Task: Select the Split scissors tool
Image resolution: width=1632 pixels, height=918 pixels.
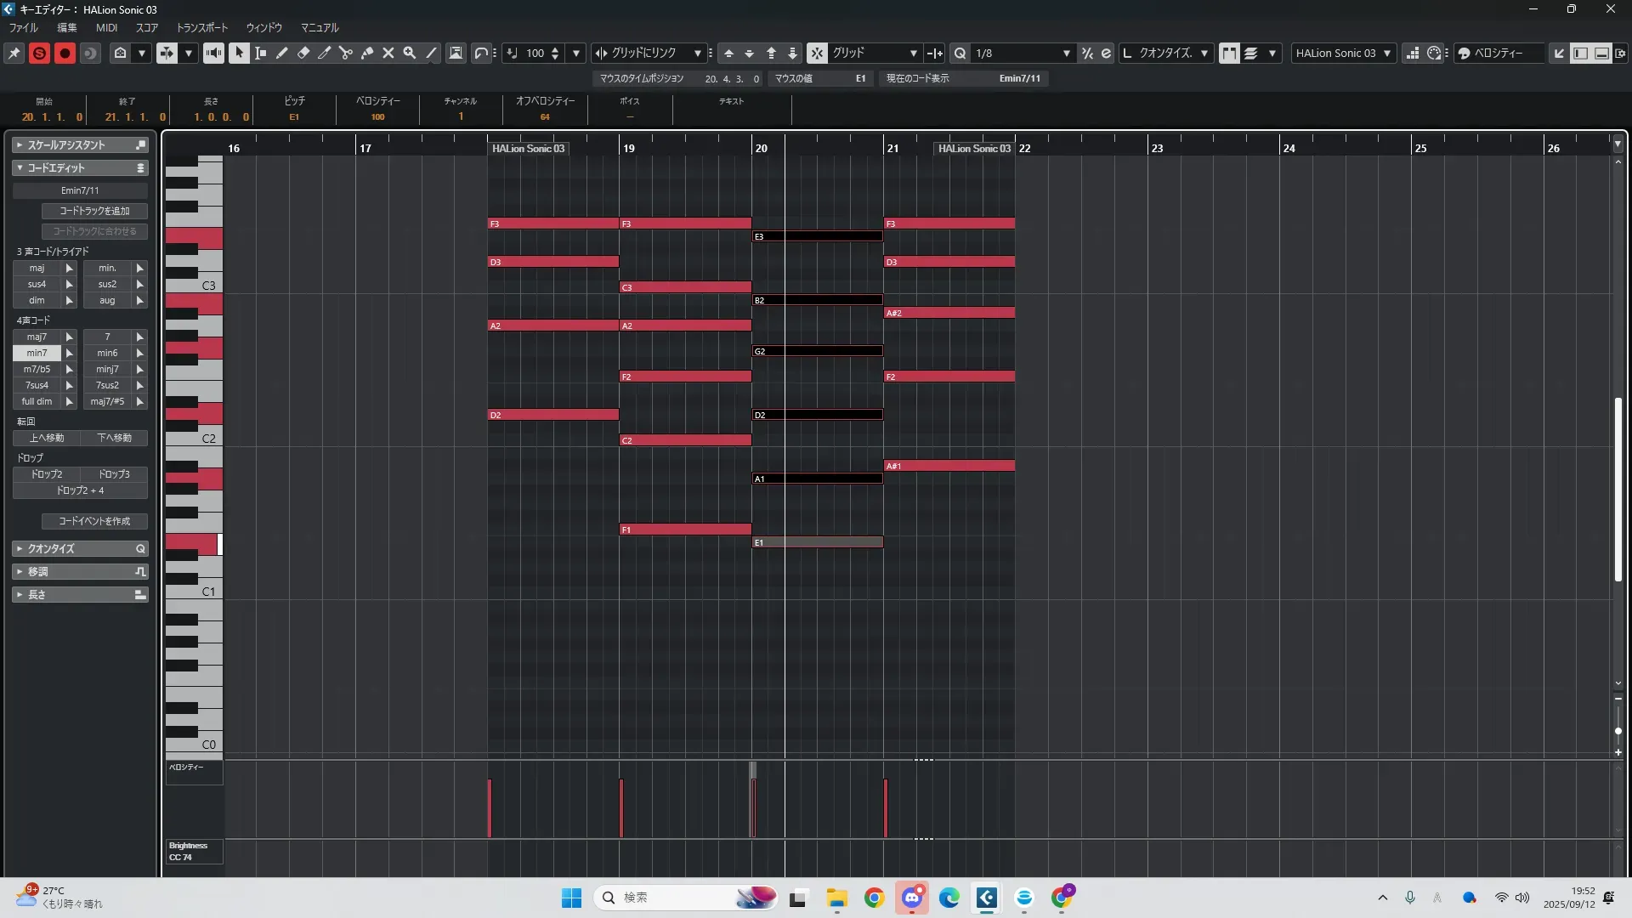Action: (346, 53)
